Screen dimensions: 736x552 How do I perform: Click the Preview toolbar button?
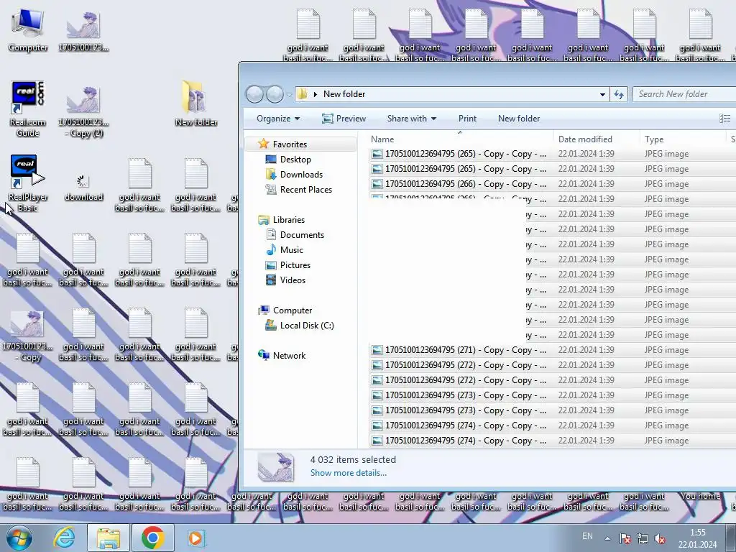[x=344, y=119]
